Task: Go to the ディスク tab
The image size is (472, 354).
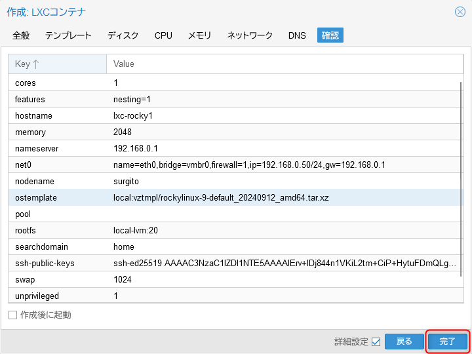Action: [123, 35]
